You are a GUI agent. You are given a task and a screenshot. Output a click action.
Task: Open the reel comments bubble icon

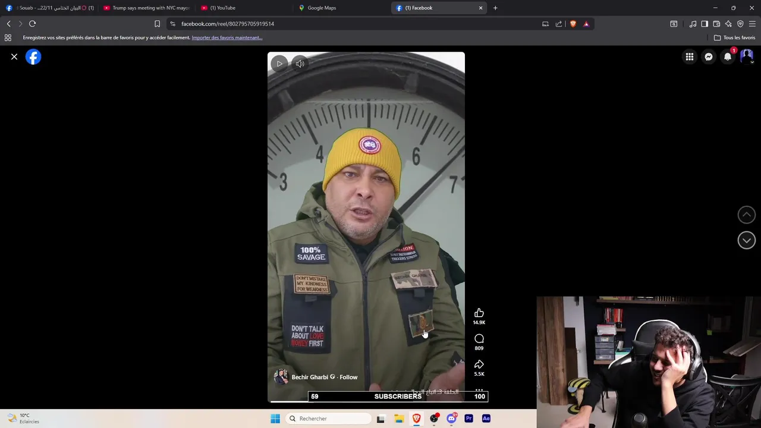click(x=479, y=339)
